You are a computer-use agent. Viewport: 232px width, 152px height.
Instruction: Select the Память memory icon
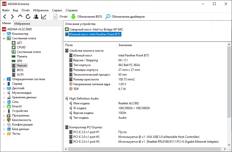coord(14,56)
